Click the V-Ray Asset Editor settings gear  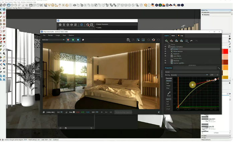(82, 25)
